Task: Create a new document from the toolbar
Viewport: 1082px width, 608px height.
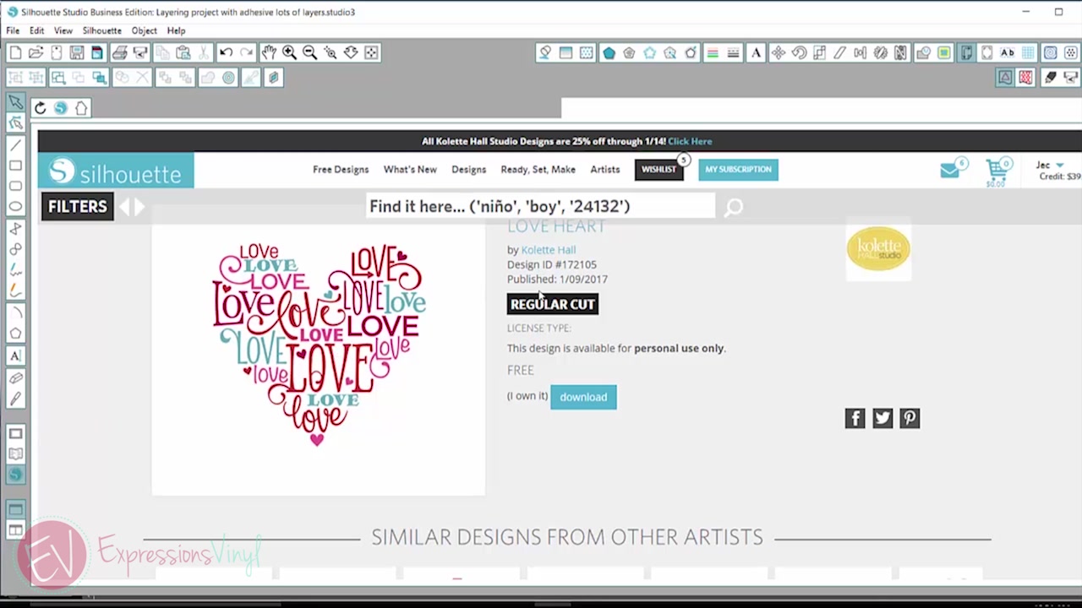Action: [x=15, y=52]
